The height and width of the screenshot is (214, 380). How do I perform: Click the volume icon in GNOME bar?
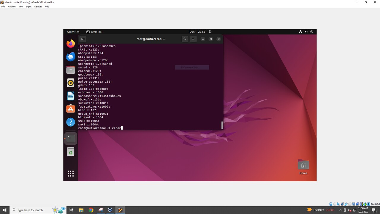coord(306,32)
